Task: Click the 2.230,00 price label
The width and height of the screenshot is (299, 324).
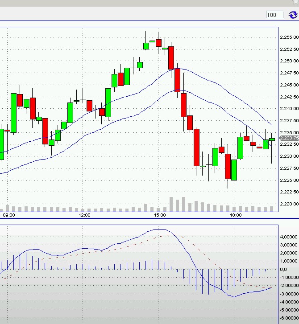Action: (x=289, y=156)
